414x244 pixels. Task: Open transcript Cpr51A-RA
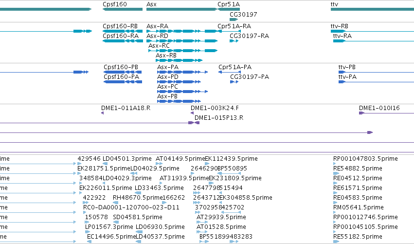pyautogui.click(x=234, y=26)
